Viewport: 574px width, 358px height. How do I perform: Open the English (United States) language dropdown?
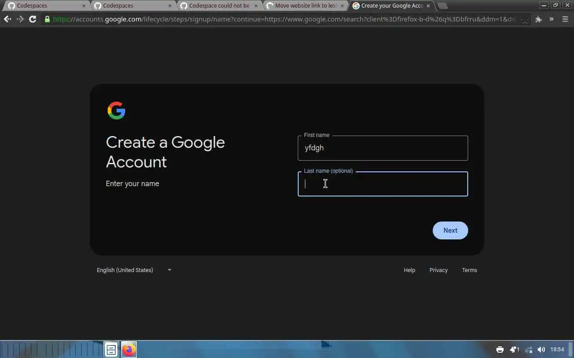pos(134,270)
